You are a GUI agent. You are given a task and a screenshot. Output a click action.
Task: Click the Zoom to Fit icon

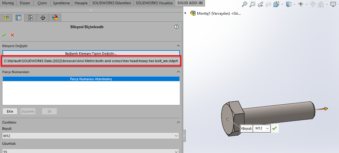pos(244,4)
